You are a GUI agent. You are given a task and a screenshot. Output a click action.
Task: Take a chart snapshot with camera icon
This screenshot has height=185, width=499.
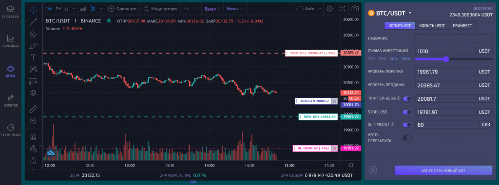(x=355, y=9)
